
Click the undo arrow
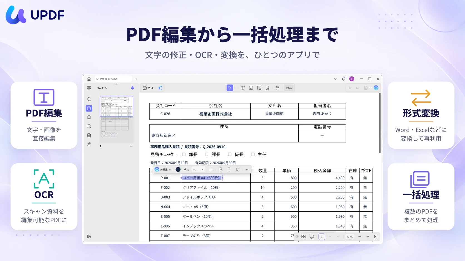click(350, 88)
